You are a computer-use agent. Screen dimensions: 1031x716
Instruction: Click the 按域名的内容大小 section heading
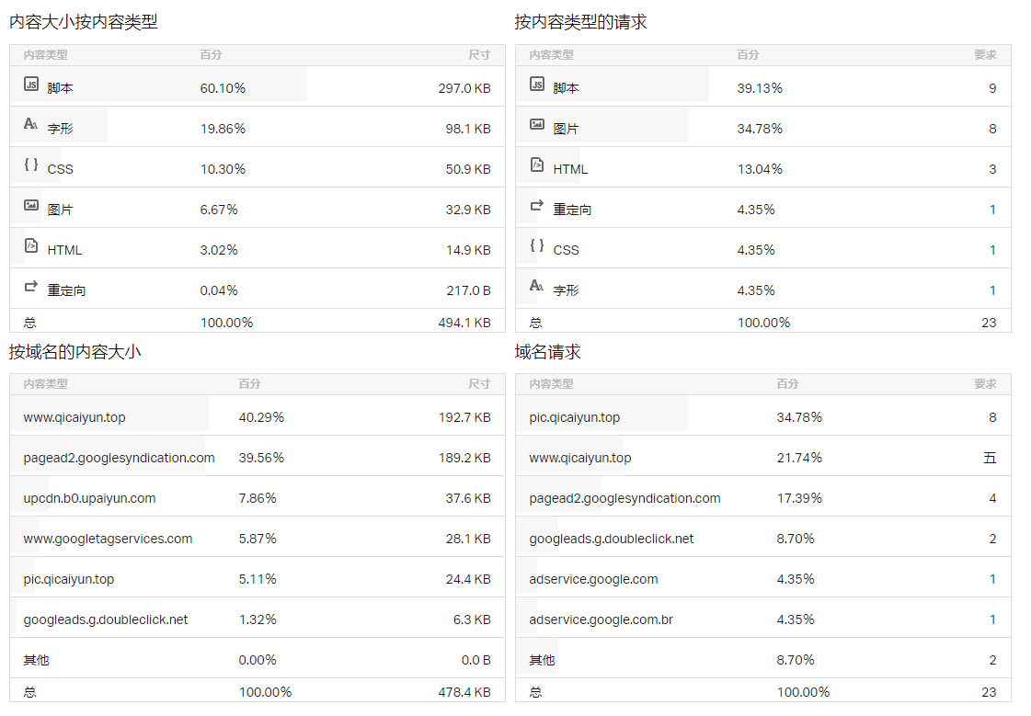[75, 352]
